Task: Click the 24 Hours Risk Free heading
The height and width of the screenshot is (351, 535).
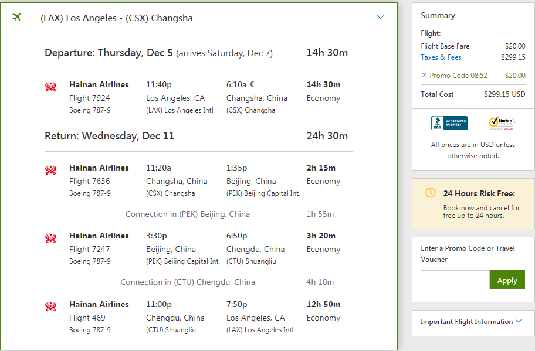Action: click(479, 193)
